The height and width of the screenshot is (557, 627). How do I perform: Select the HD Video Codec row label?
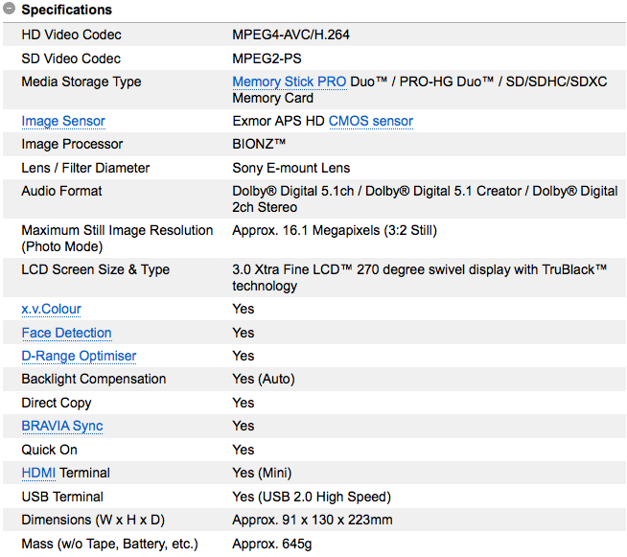[x=71, y=35]
